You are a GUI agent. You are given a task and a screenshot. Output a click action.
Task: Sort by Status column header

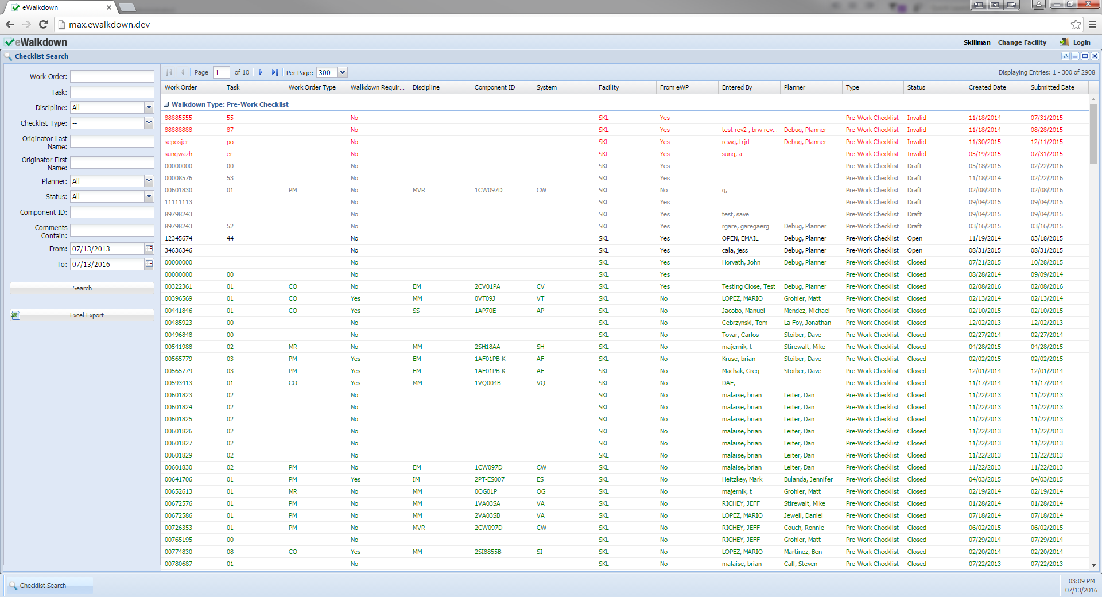click(934, 87)
